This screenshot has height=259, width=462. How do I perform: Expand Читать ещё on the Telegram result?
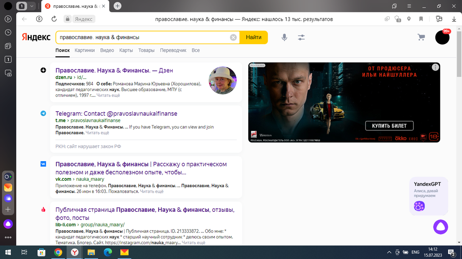pyautogui.click(x=97, y=133)
